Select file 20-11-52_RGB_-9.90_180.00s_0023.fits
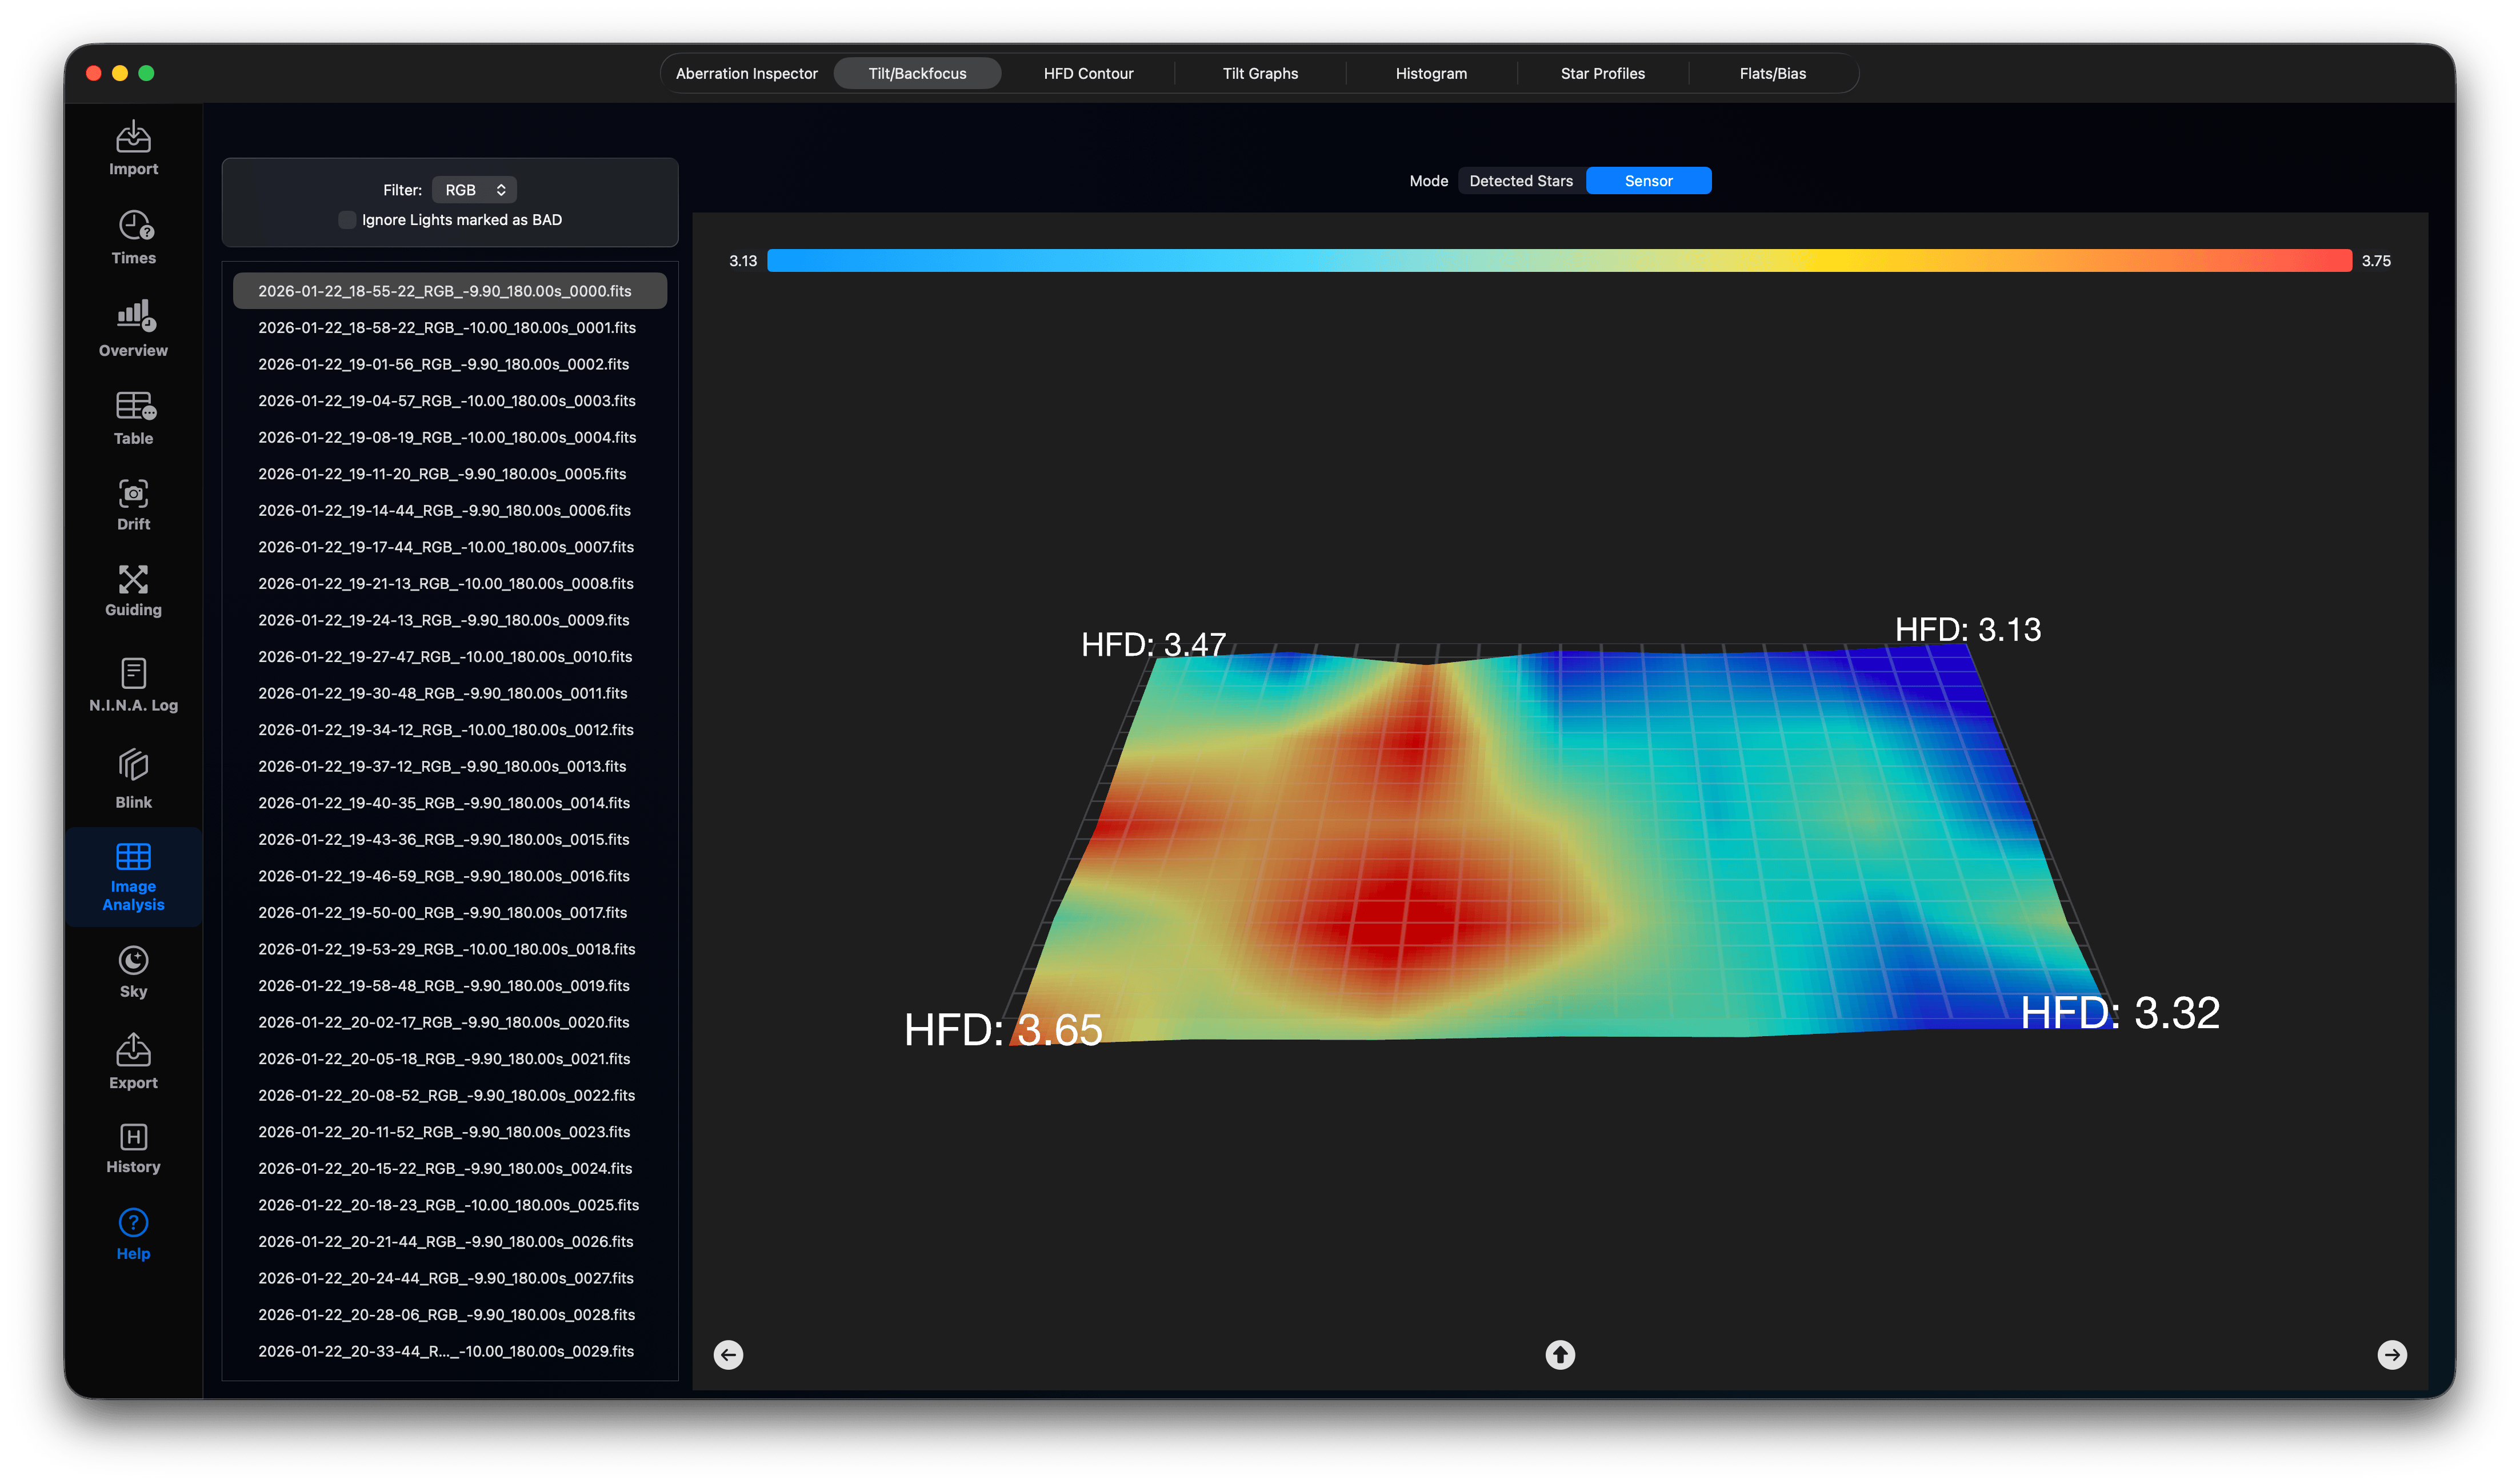Image resolution: width=2520 pixels, height=1484 pixels. pos(449,1132)
